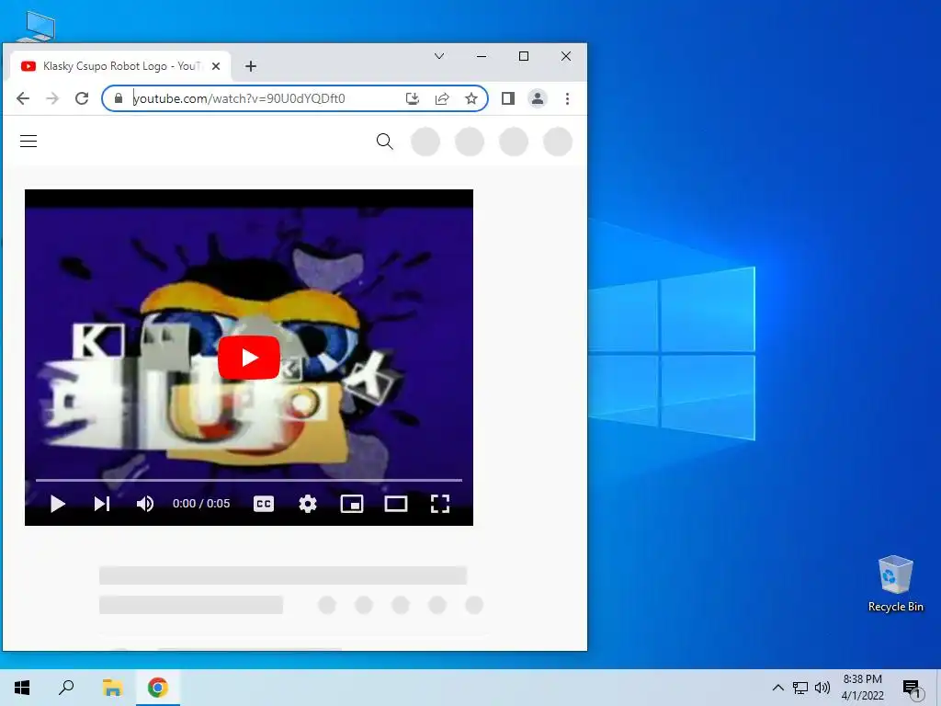Viewport: 941px width, 706px height.
Task: Open the network status tray icon
Action: (800, 688)
